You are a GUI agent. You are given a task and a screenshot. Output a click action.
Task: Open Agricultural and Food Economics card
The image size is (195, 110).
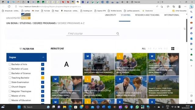[99, 64]
